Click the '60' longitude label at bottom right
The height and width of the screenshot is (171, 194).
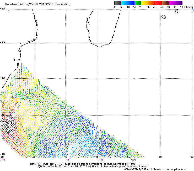(x=192, y=157)
